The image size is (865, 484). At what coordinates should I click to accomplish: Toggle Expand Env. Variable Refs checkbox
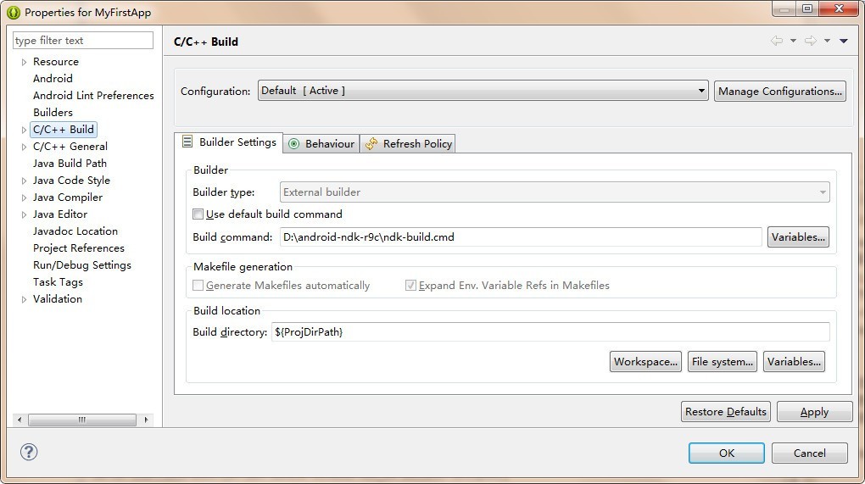(x=410, y=286)
